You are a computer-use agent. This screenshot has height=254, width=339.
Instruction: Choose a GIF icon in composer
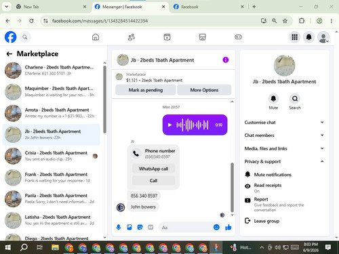click(151, 227)
